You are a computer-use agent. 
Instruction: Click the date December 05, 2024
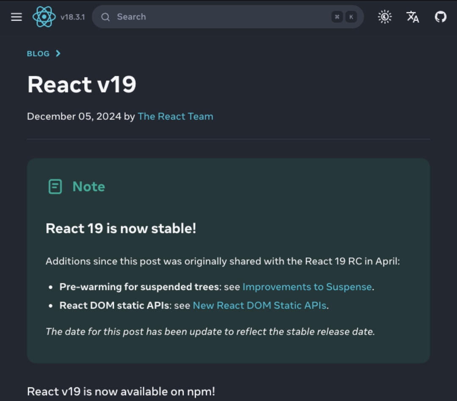(x=74, y=116)
